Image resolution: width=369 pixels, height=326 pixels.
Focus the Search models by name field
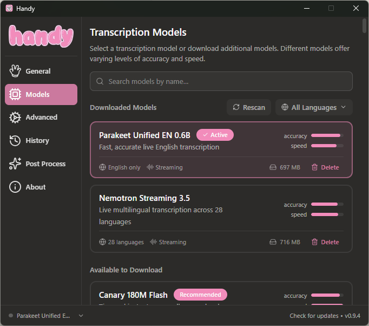click(x=221, y=81)
